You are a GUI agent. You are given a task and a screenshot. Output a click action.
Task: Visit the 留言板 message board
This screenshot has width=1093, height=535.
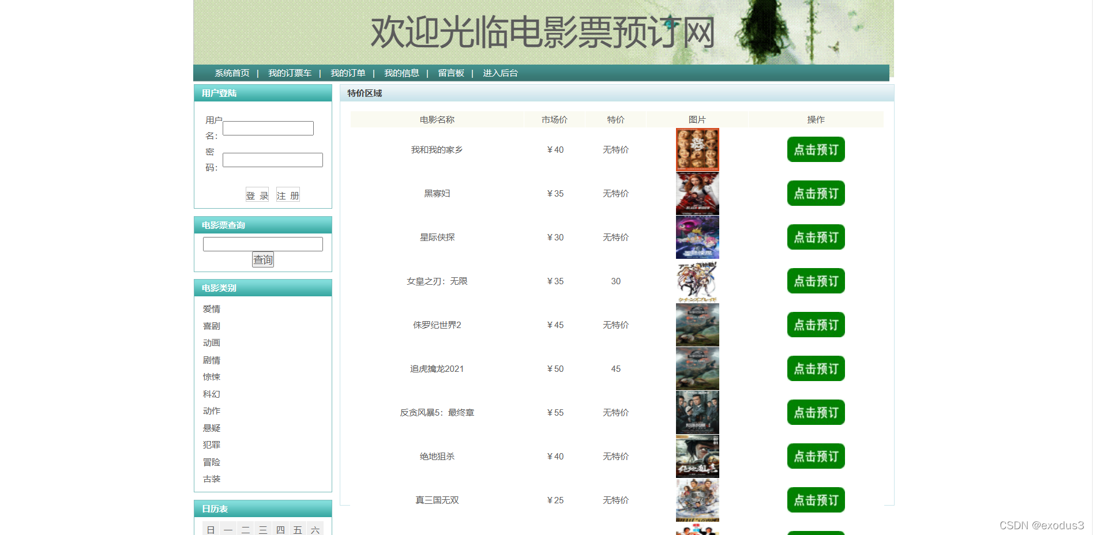click(x=452, y=73)
